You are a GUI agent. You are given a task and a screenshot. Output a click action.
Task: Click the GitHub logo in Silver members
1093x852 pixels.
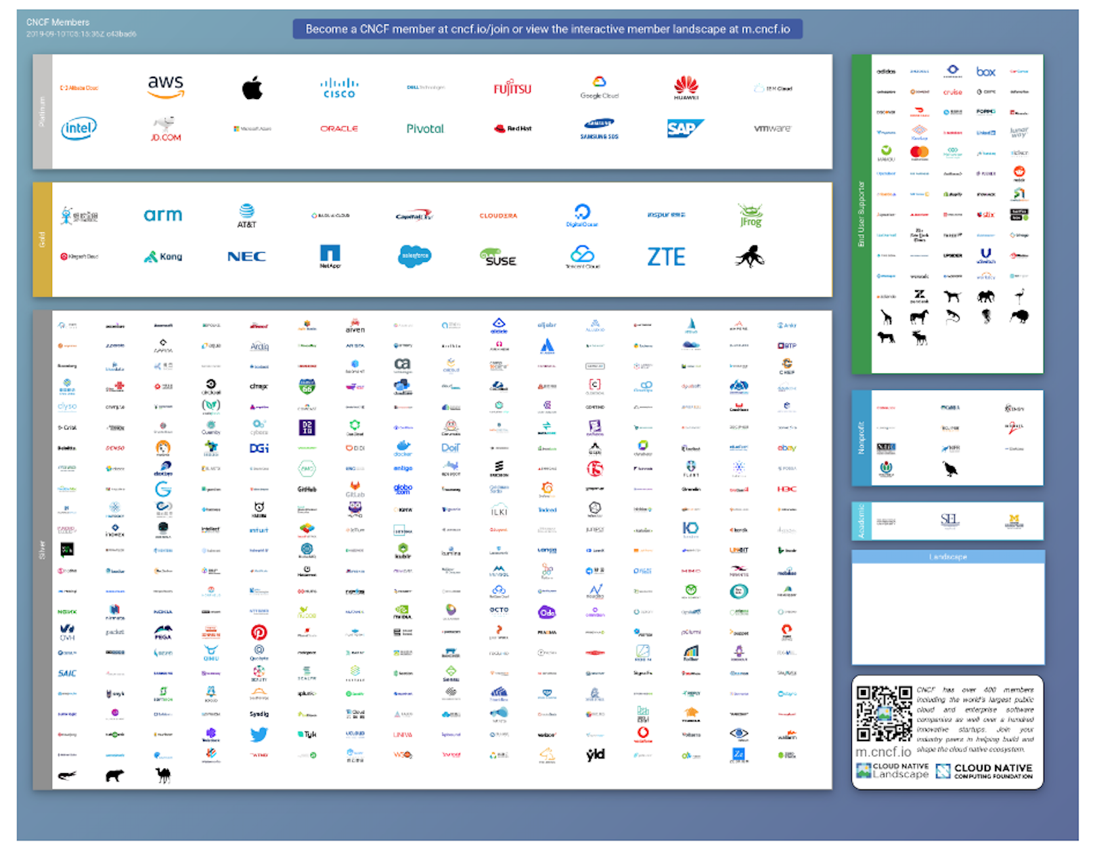pyautogui.click(x=307, y=489)
